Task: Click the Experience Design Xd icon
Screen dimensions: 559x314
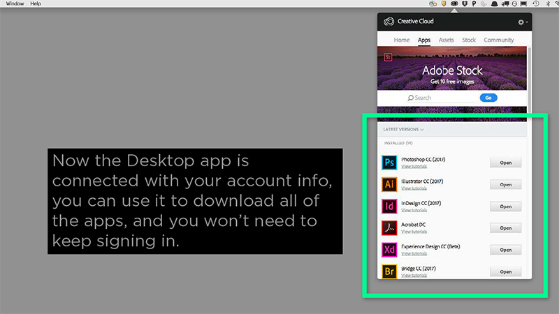Action: [389, 250]
